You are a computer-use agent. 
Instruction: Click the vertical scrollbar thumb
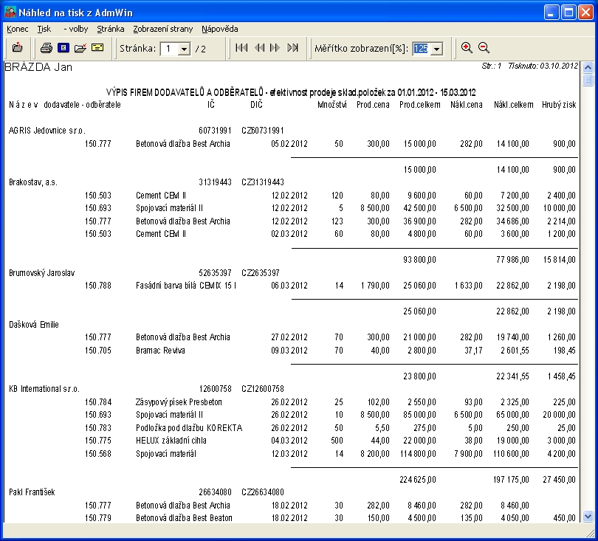pyautogui.click(x=588, y=80)
